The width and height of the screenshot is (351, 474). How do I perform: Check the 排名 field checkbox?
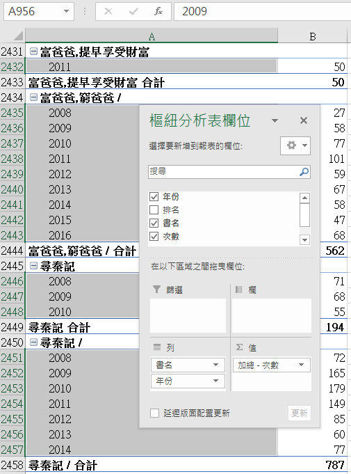coord(154,210)
